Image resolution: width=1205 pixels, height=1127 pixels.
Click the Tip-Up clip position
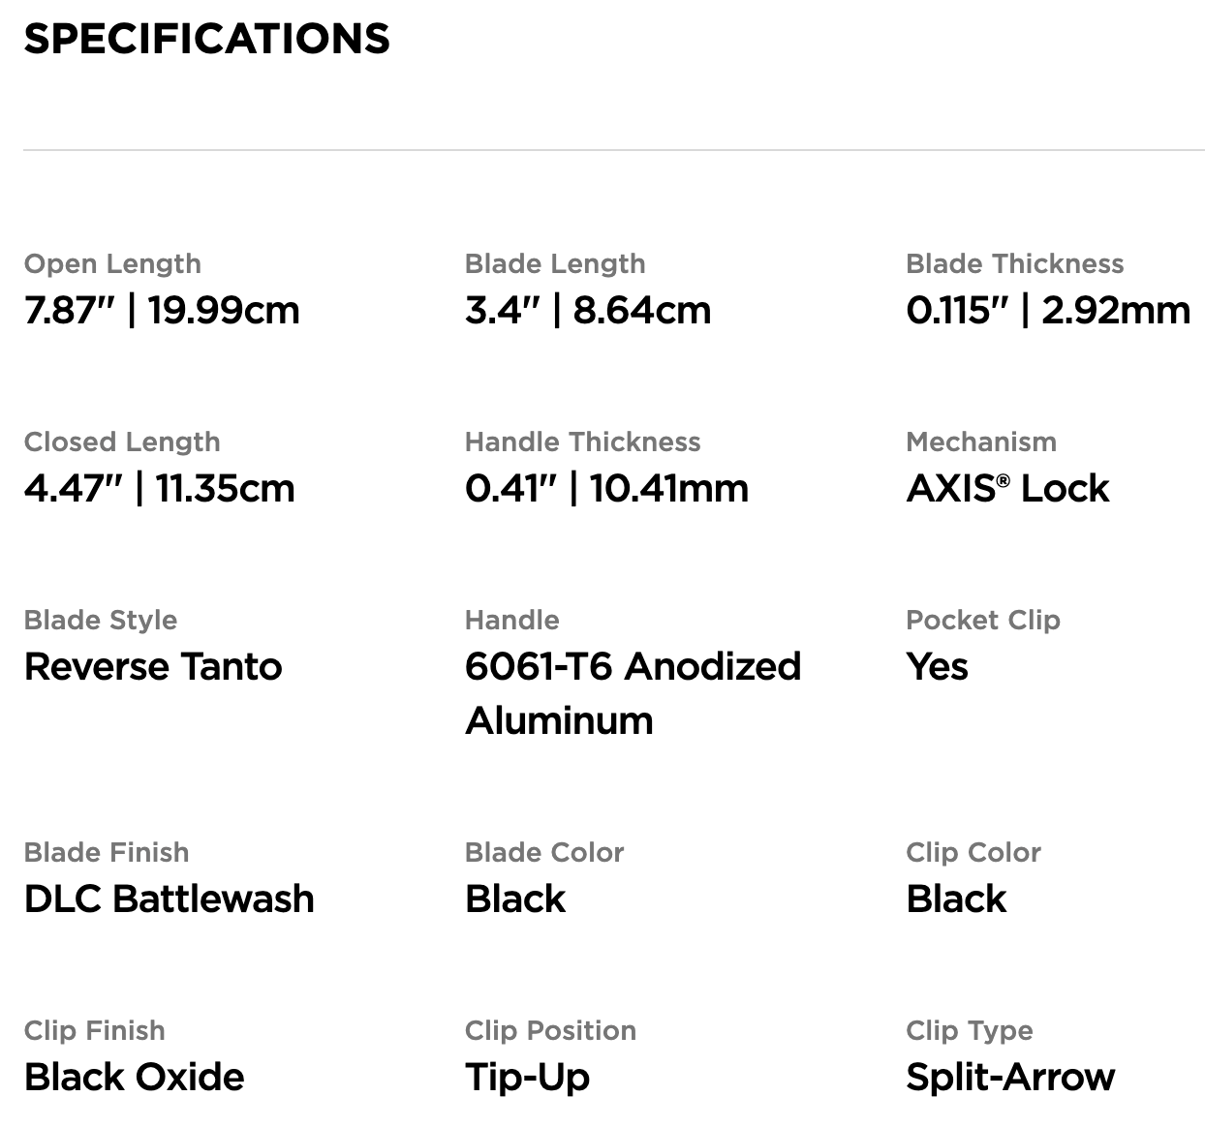(x=527, y=1078)
